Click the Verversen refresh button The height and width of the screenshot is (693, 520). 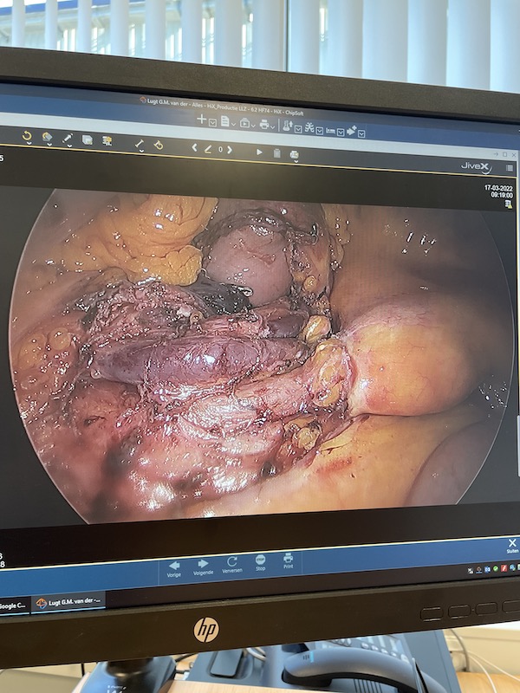coord(231,565)
